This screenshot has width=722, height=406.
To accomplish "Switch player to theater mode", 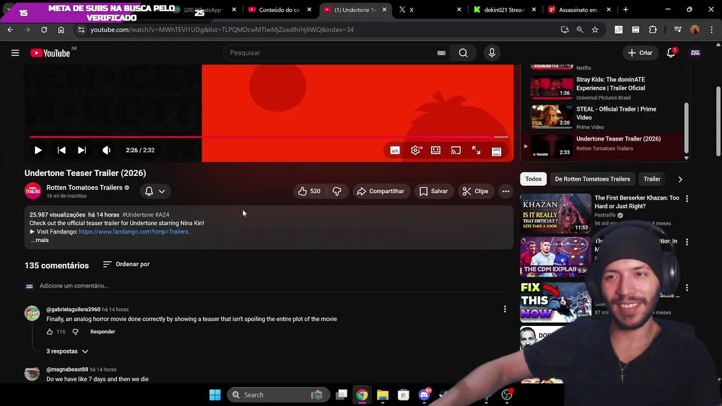I will (435, 151).
